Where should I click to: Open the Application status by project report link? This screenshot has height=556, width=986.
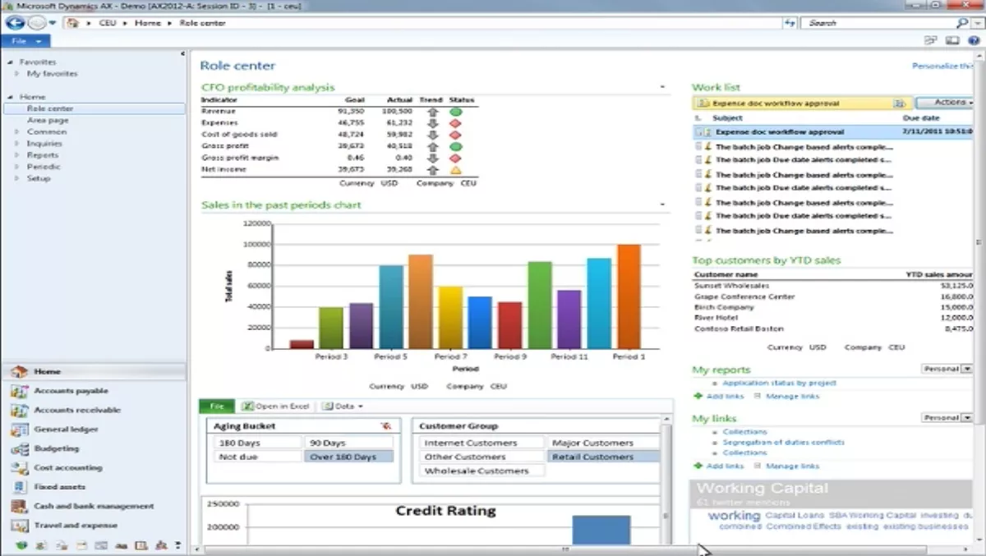coord(780,383)
